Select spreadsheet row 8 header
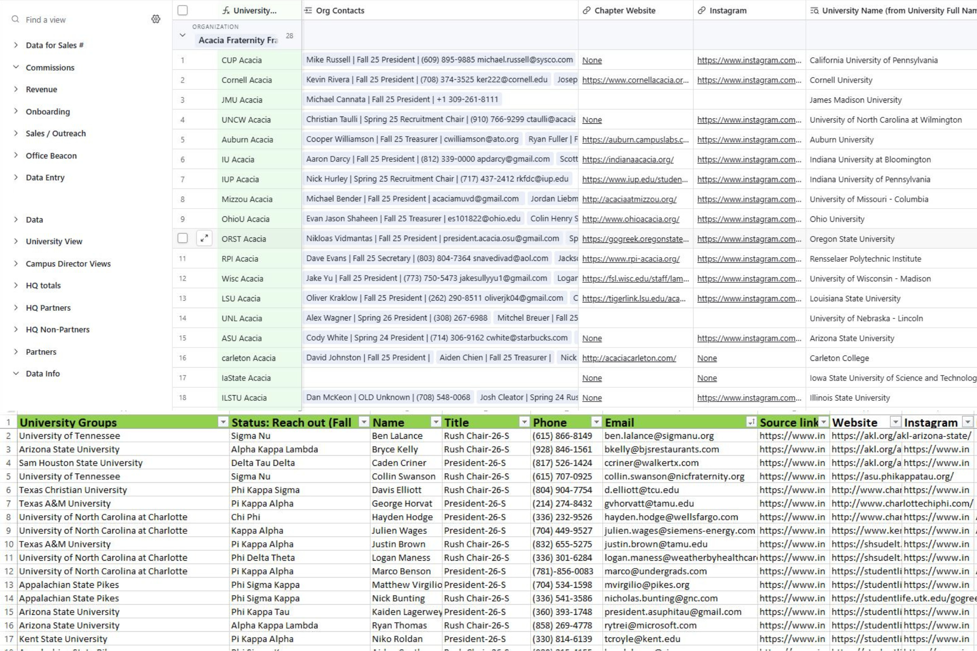Viewport: 977px width, 651px height. pyautogui.click(x=8, y=517)
